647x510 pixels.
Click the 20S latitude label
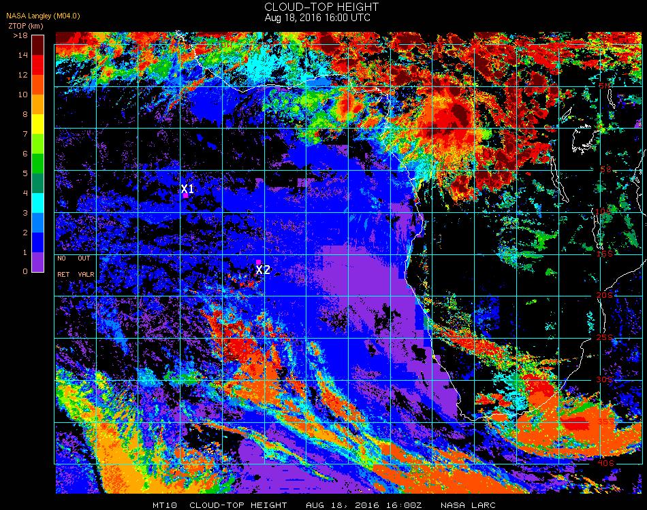(604, 295)
